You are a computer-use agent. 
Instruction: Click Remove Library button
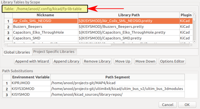(x=97, y=61)
